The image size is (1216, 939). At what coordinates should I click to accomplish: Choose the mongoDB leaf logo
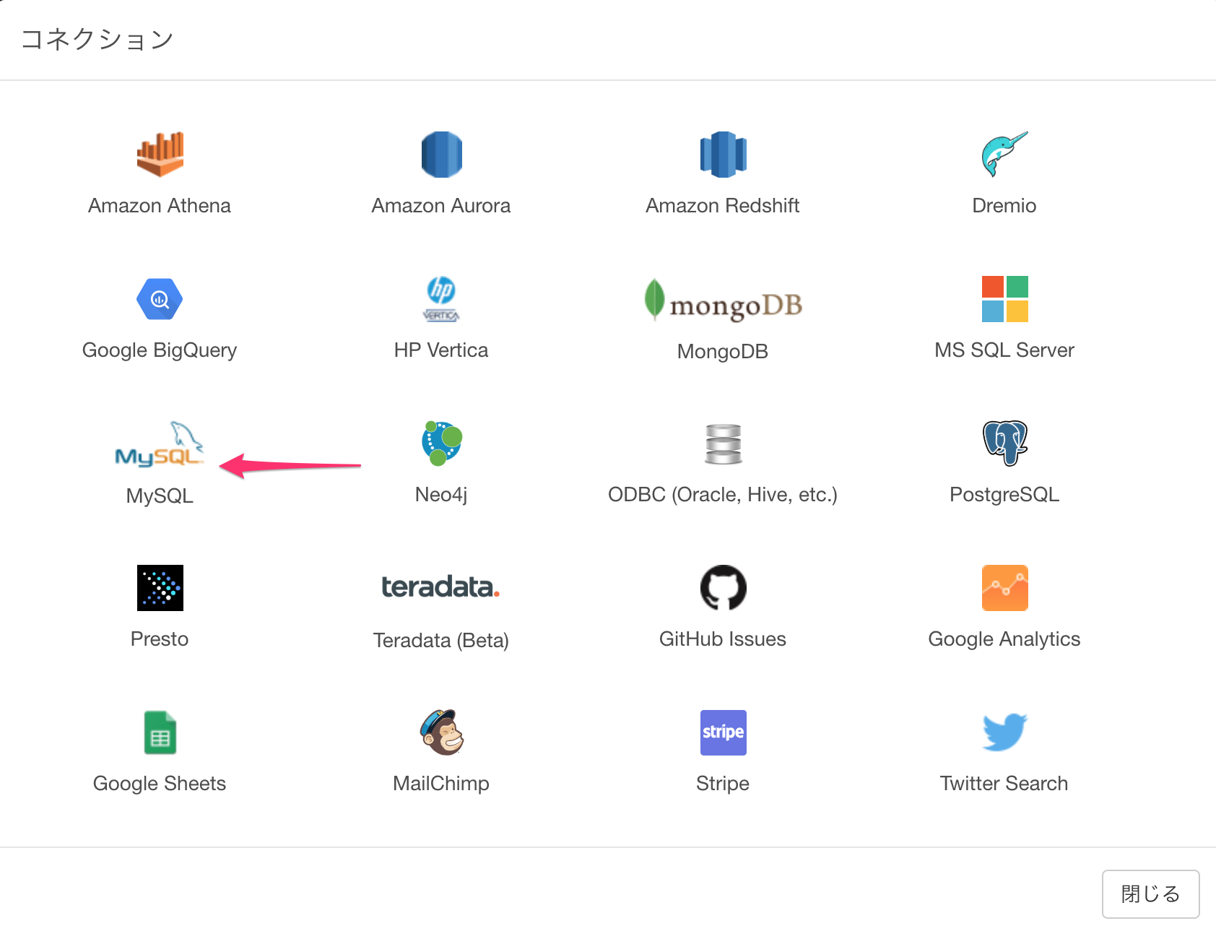pyautogui.click(x=723, y=300)
